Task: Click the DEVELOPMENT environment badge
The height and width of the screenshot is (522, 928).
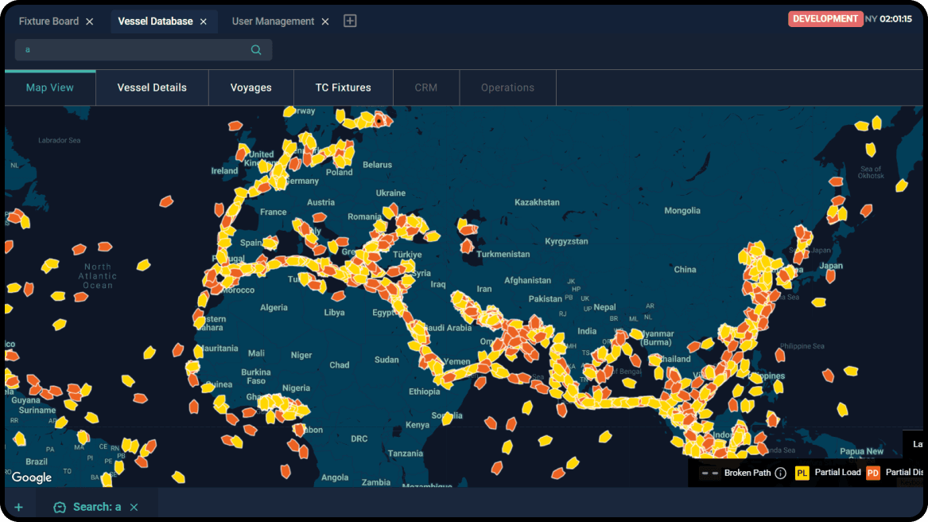Action: point(825,19)
